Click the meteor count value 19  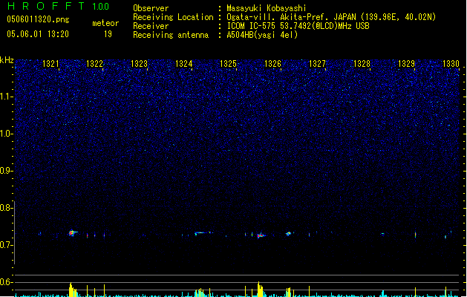tap(108, 34)
